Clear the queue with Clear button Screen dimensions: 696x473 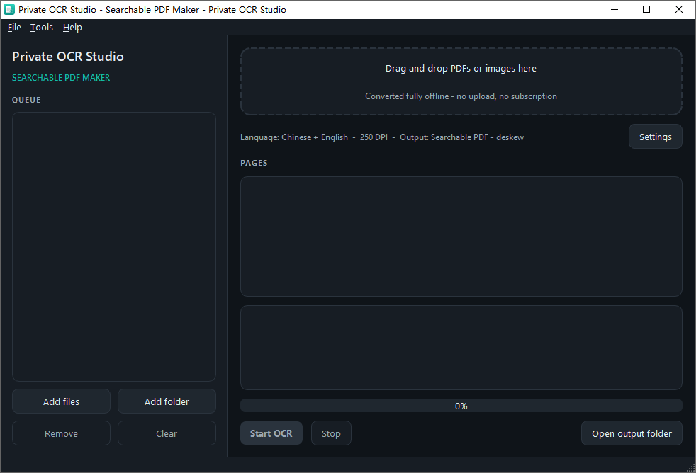point(167,433)
